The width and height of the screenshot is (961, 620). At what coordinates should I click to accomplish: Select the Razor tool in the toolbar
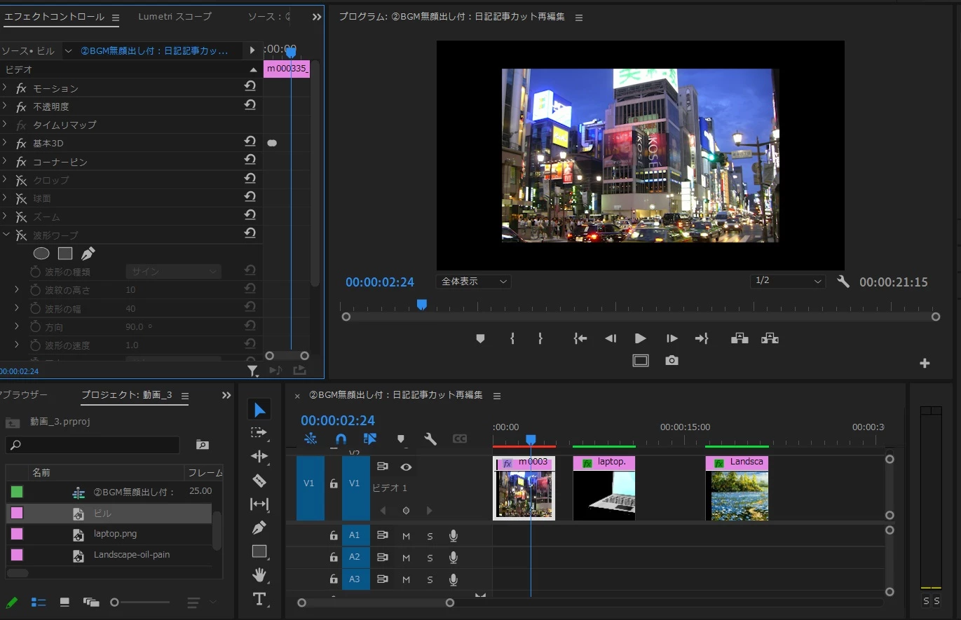[259, 481]
